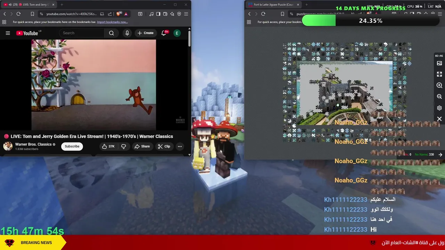Go back in the YouTube browser window
Viewport: 445px width, 250px height.
click(x=5, y=14)
